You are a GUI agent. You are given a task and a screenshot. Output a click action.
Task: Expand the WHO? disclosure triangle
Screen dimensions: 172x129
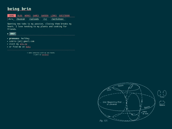click(x=8, y=34)
